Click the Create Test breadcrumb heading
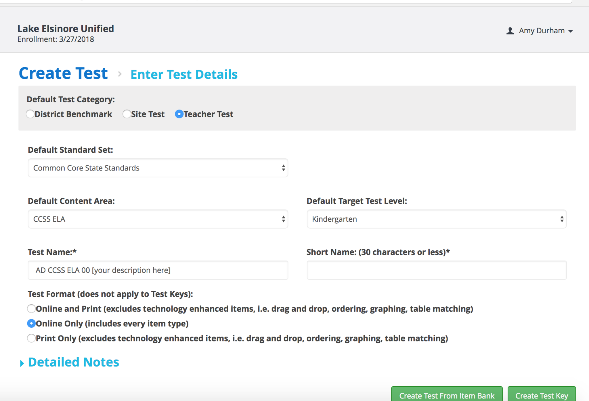 63,73
